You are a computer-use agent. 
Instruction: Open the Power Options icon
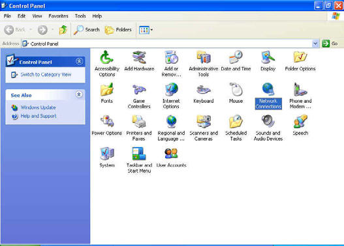(106, 122)
